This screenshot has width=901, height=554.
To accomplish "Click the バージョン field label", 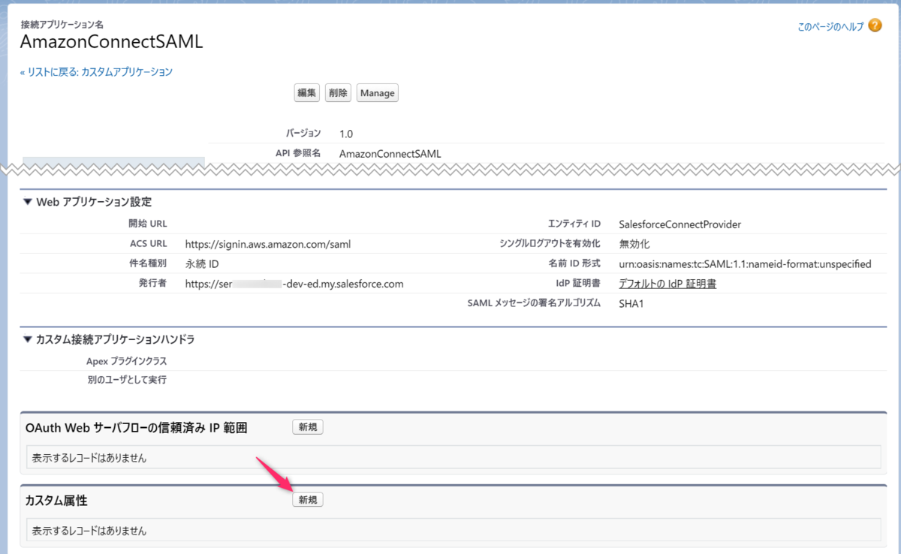I will (303, 134).
